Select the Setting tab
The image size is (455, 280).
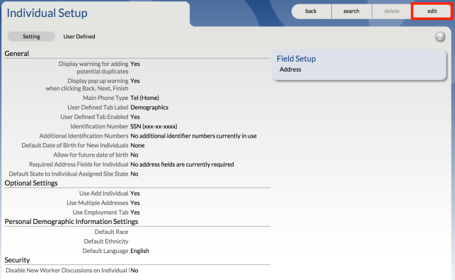(x=31, y=37)
